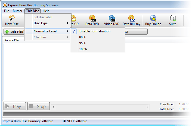Click the © NCH Software status text
The width and height of the screenshot is (192, 126).
click(x=75, y=121)
